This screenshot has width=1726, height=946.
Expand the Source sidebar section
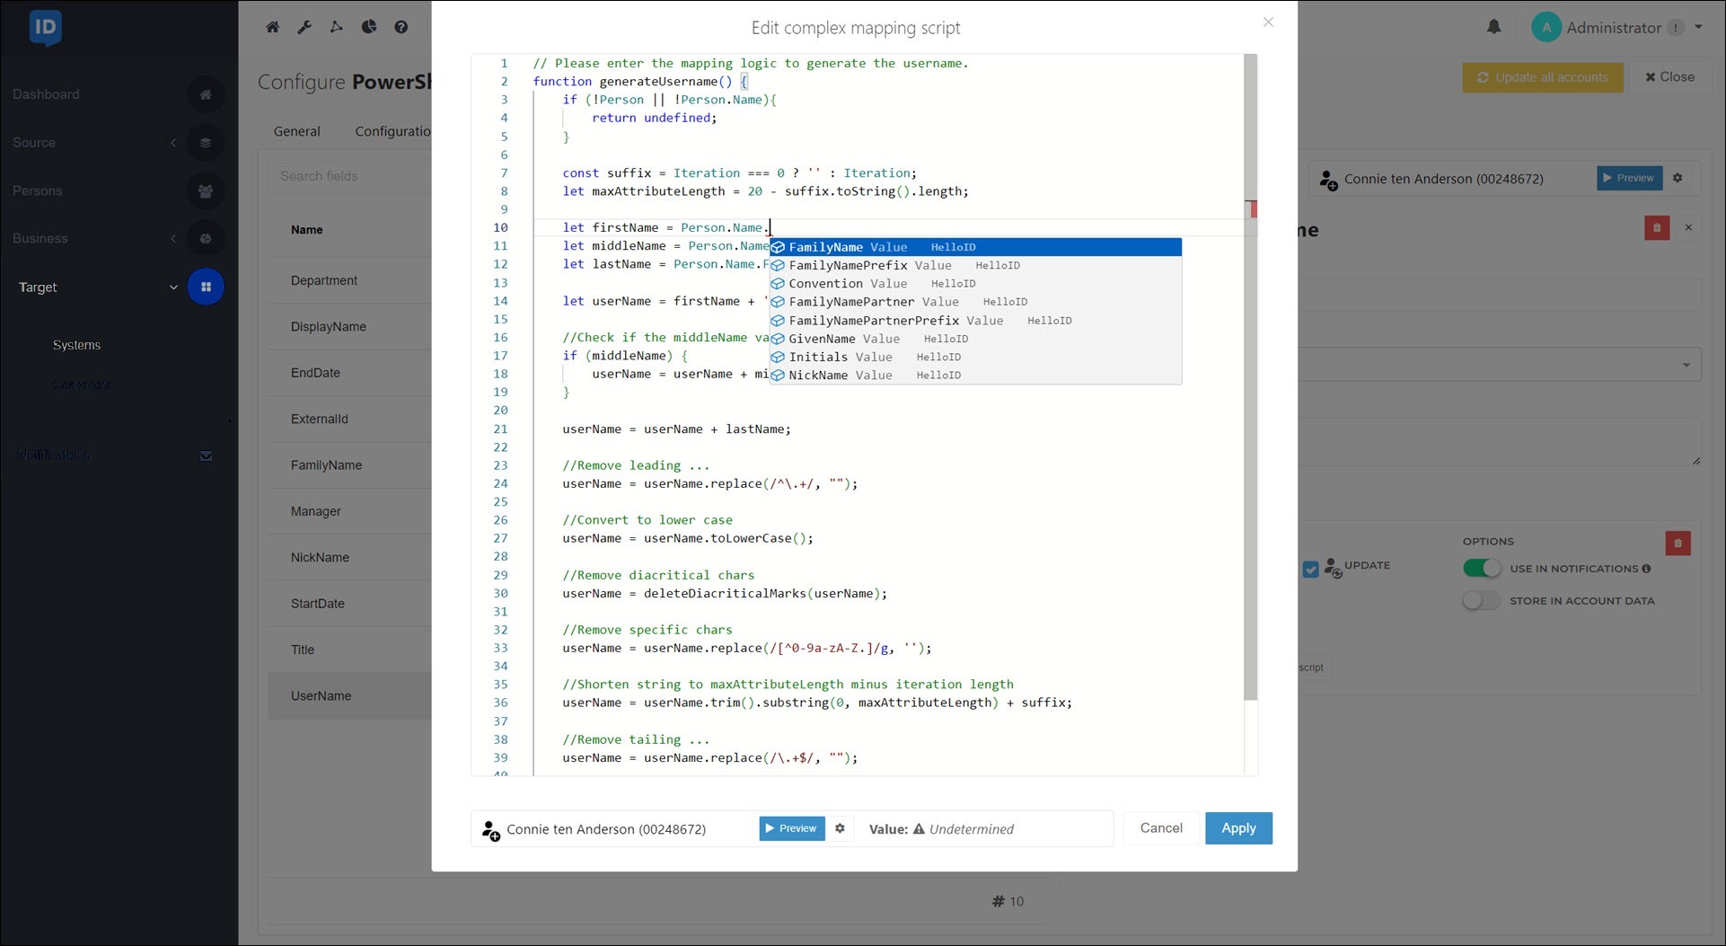(173, 143)
